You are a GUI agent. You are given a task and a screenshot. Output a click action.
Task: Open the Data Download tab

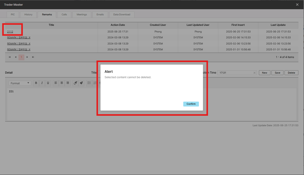pos(122,15)
